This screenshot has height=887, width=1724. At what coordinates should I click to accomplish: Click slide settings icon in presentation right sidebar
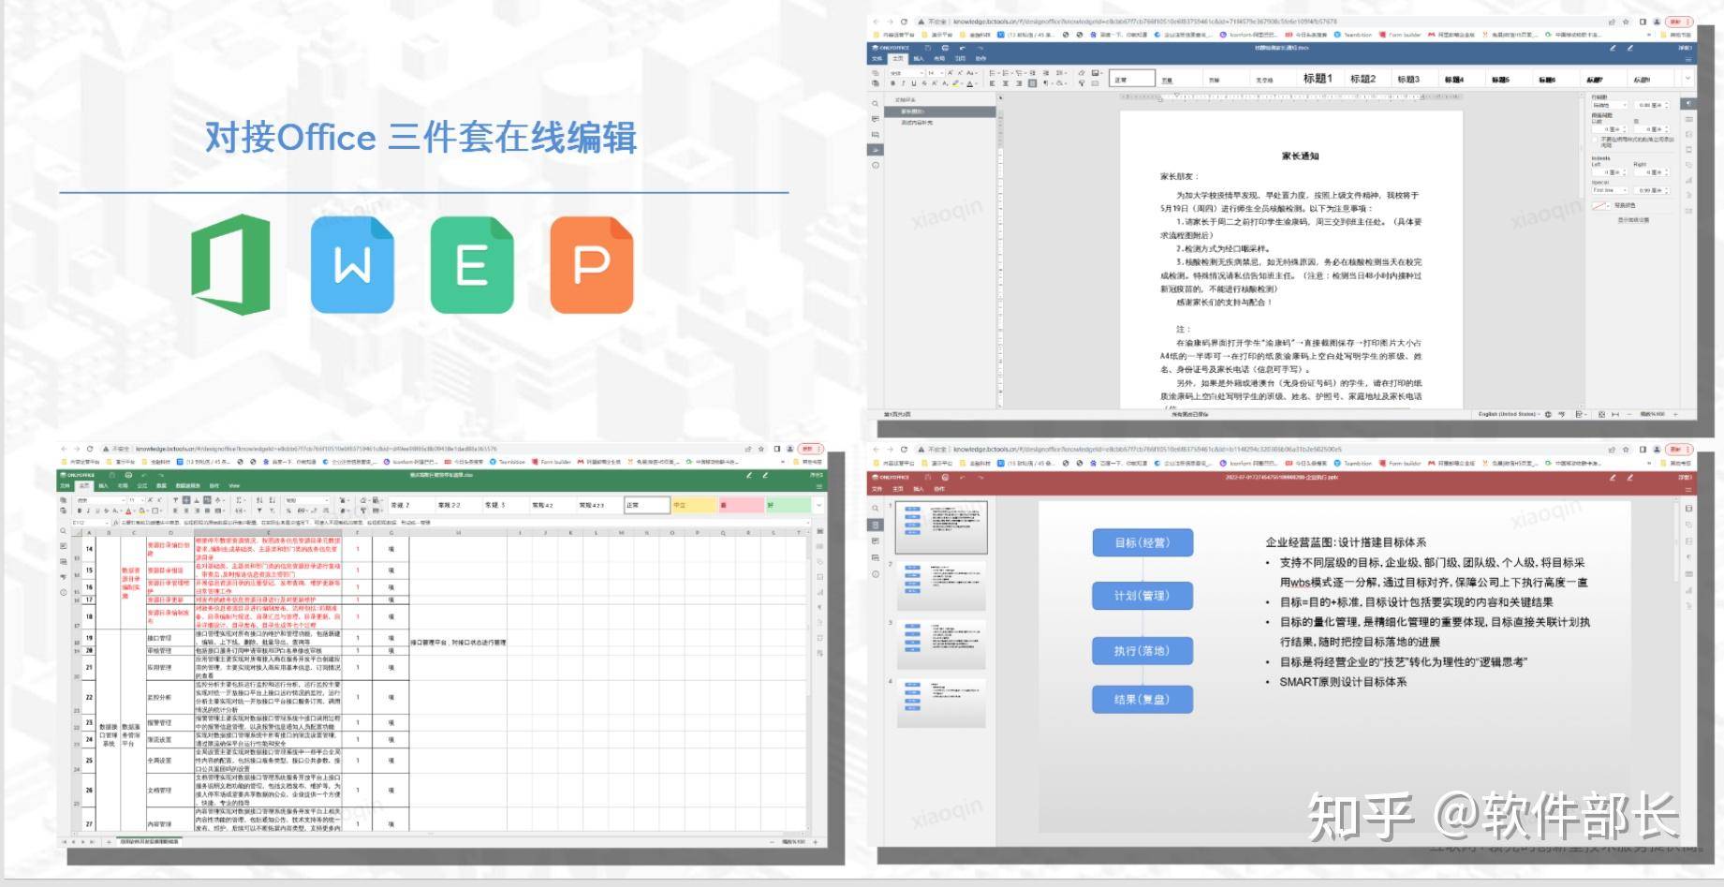click(1688, 509)
